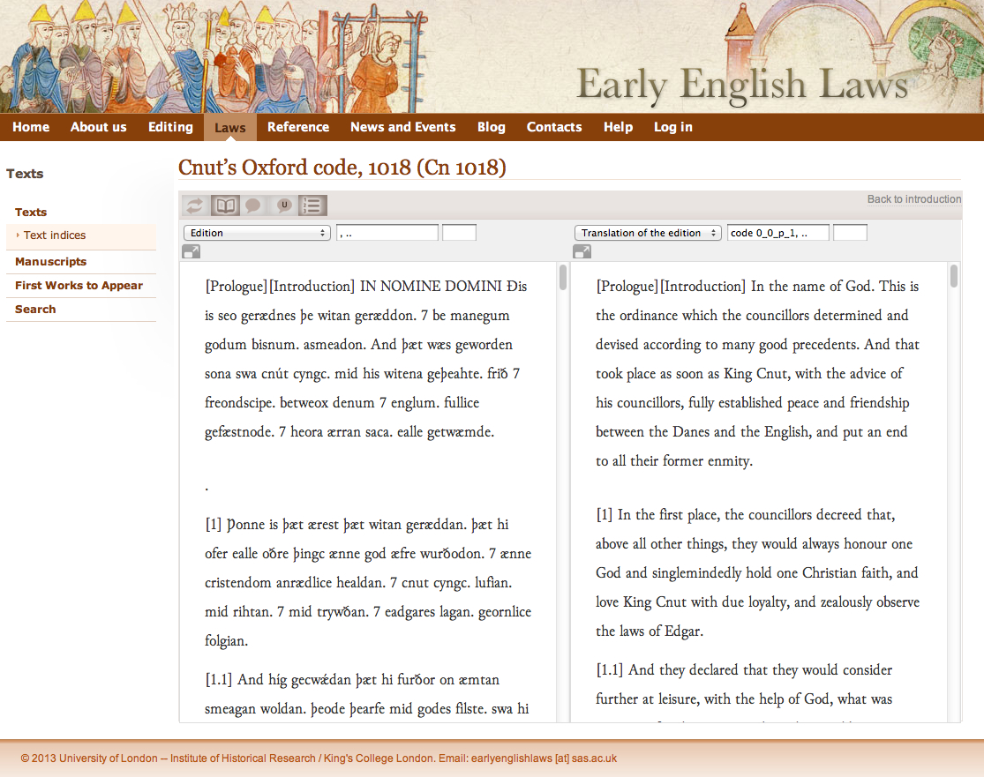The width and height of the screenshot is (984, 777).
Task: Go to the Reference menu
Action: pyautogui.click(x=298, y=127)
